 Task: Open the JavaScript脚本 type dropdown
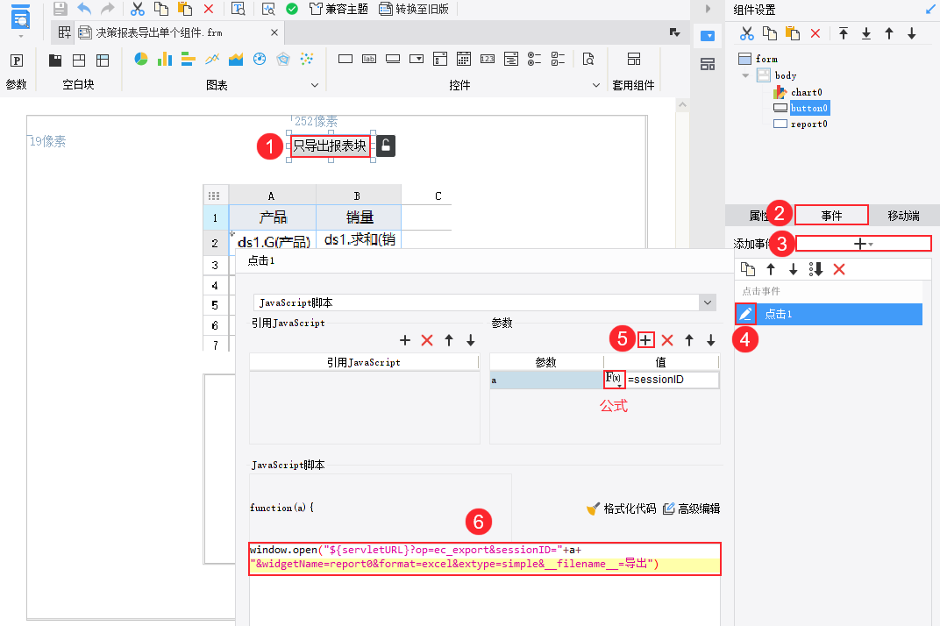click(708, 302)
